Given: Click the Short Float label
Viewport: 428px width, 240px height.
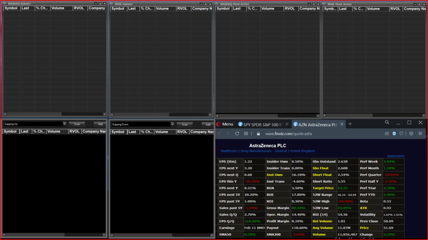Looking at the screenshot, I should tap(322, 175).
